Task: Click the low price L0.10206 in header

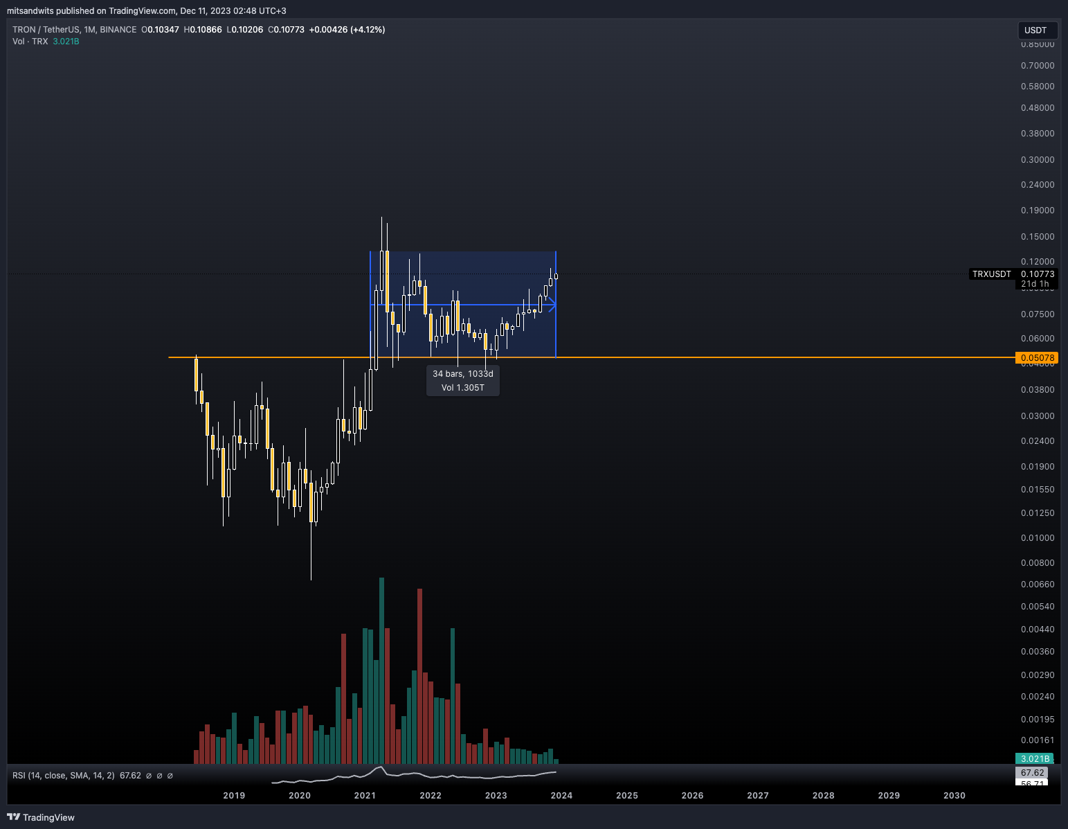Action: pos(245,30)
